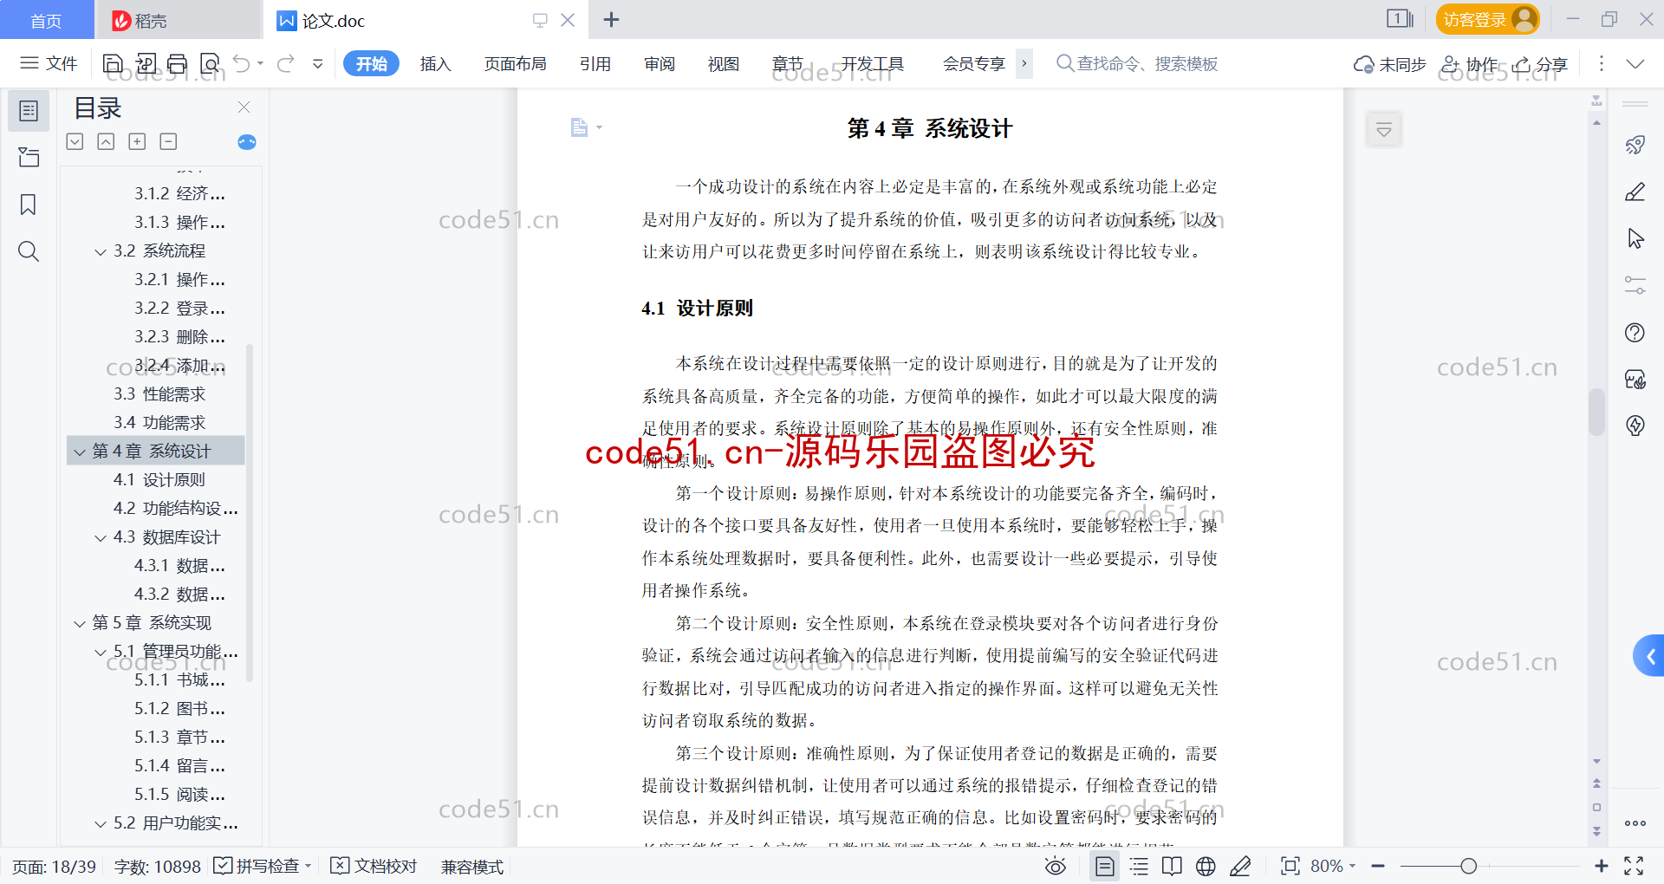
Task: Switch to the 视图 tab
Action: pyautogui.click(x=724, y=63)
